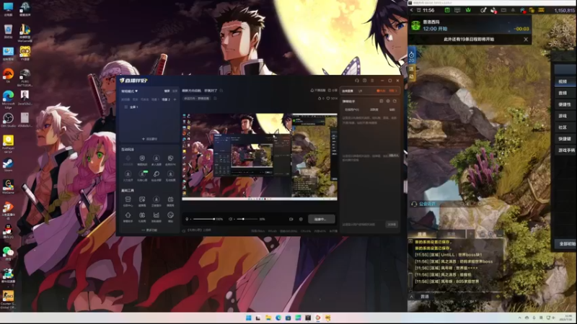The height and width of the screenshot is (324, 577).
Task: Select the 便捷性 tab in game settings
Action: pyautogui.click(x=565, y=104)
